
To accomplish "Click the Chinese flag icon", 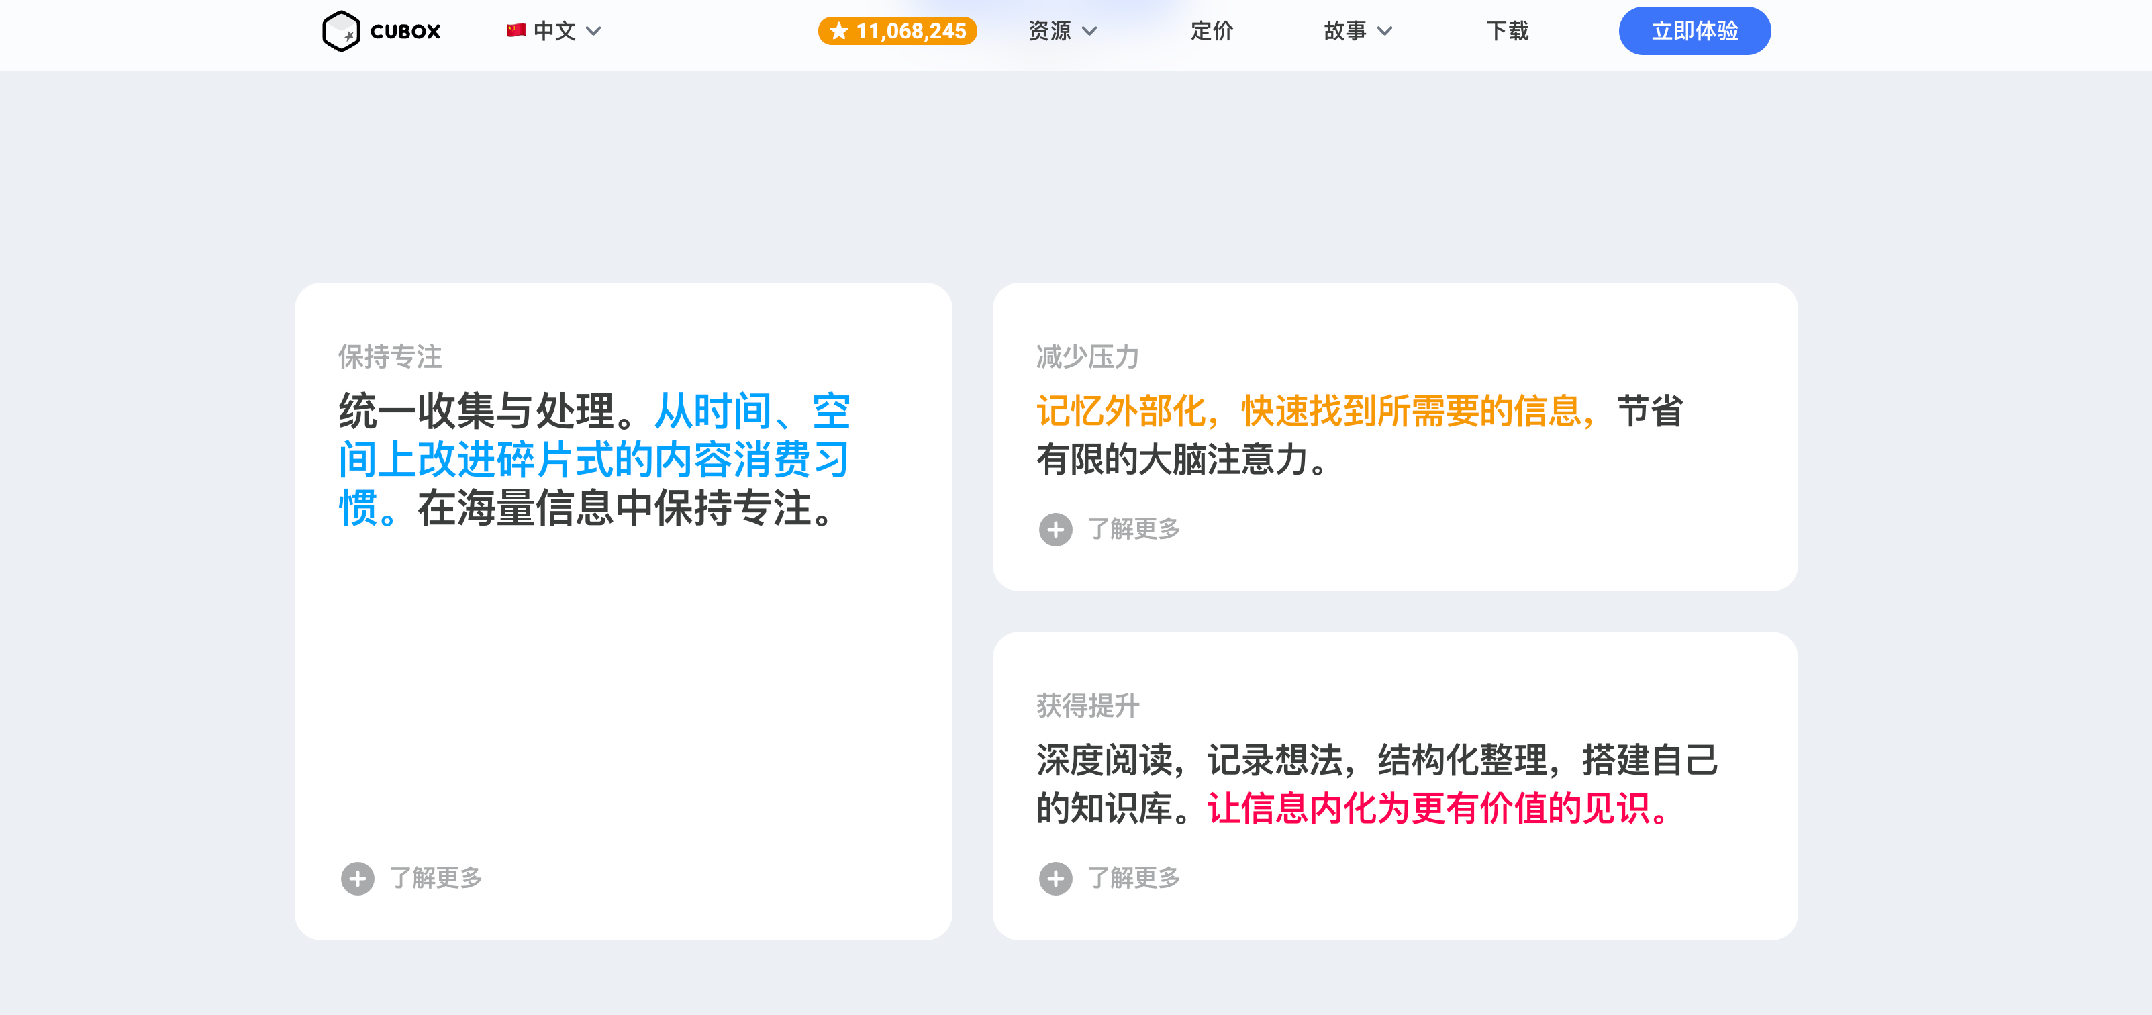I will [x=516, y=31].
